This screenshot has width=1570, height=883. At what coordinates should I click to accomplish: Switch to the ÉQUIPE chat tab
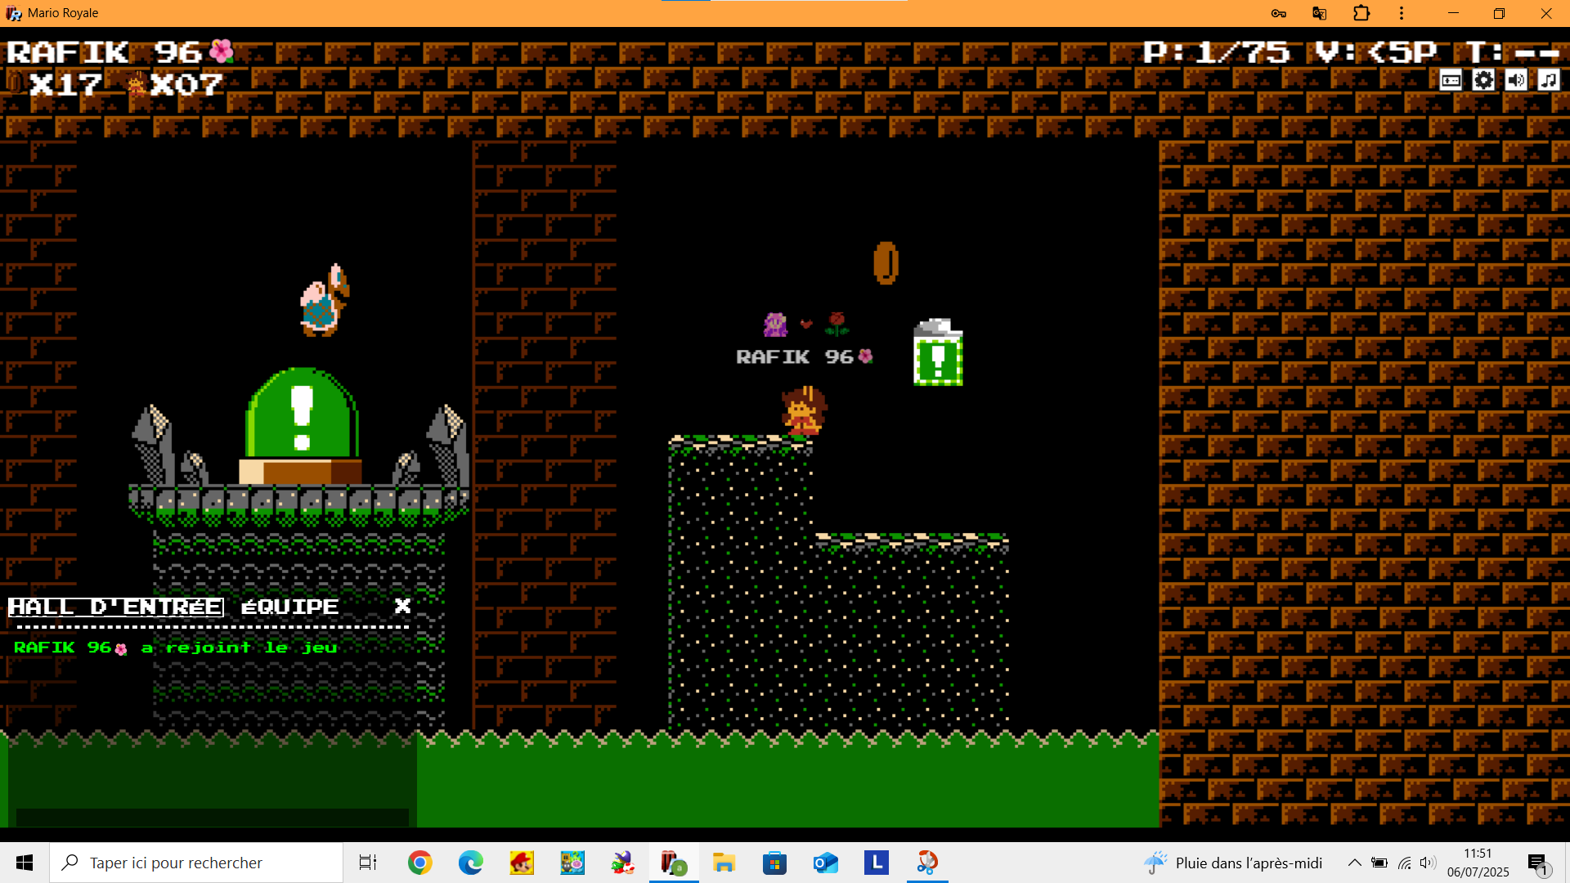click(x=290, y=607)
